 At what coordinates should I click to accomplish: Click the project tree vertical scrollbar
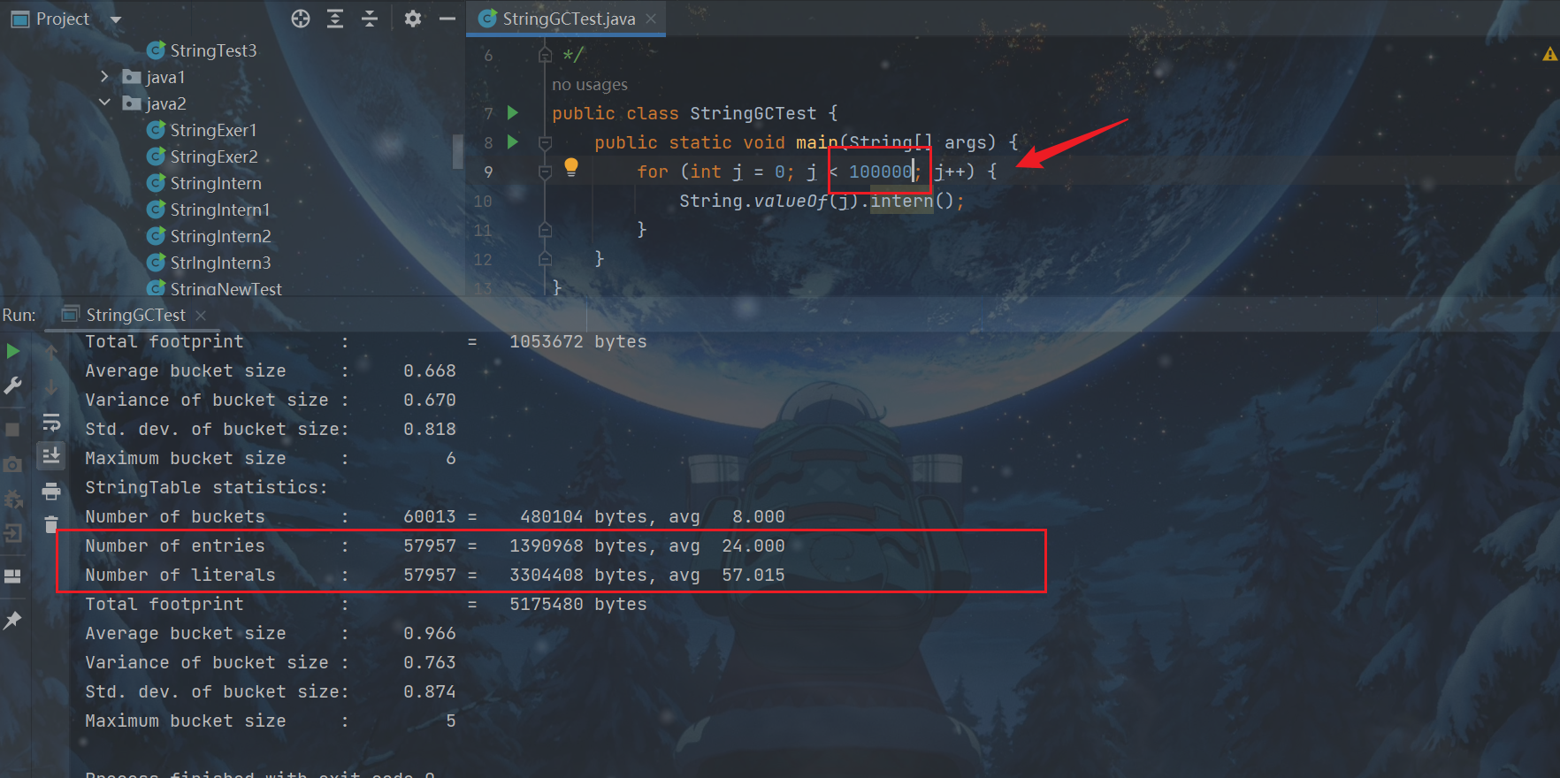pyautogui.click(x=457, y=151)
